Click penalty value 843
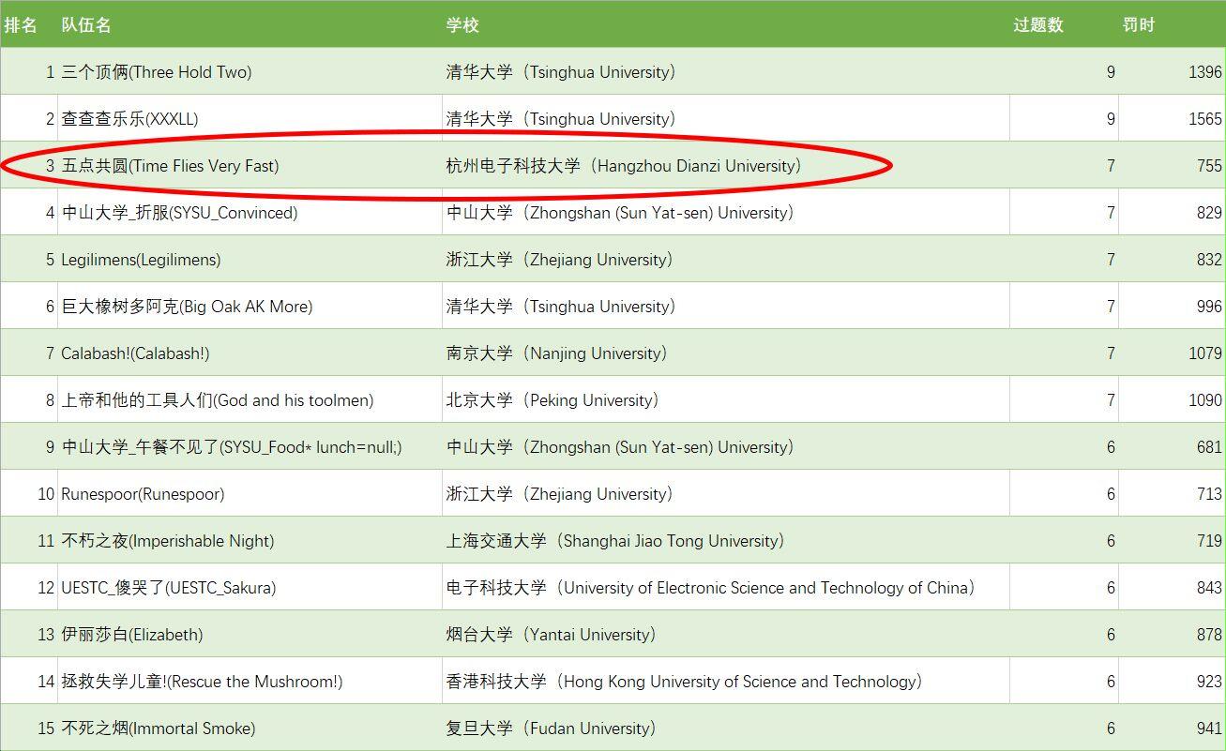The image size is (1226, 751). pos(1209,588)
